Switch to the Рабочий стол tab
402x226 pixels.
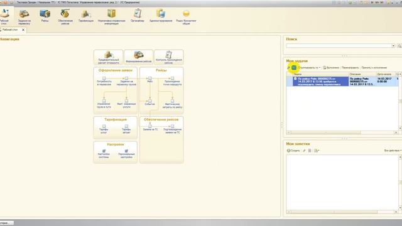(x=10, y=30)
